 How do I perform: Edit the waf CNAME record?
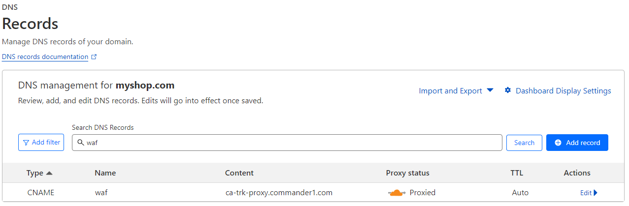tap(586, 193)
